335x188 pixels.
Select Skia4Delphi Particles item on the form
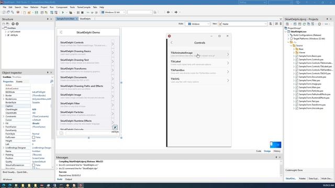coord(87,113)
